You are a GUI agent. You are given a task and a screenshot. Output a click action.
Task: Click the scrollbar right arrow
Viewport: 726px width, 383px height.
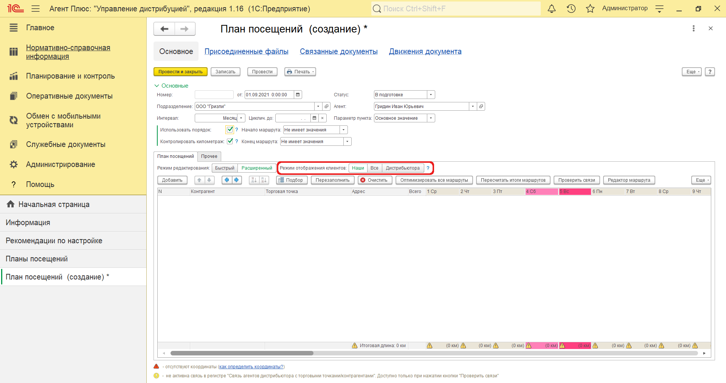704,353
